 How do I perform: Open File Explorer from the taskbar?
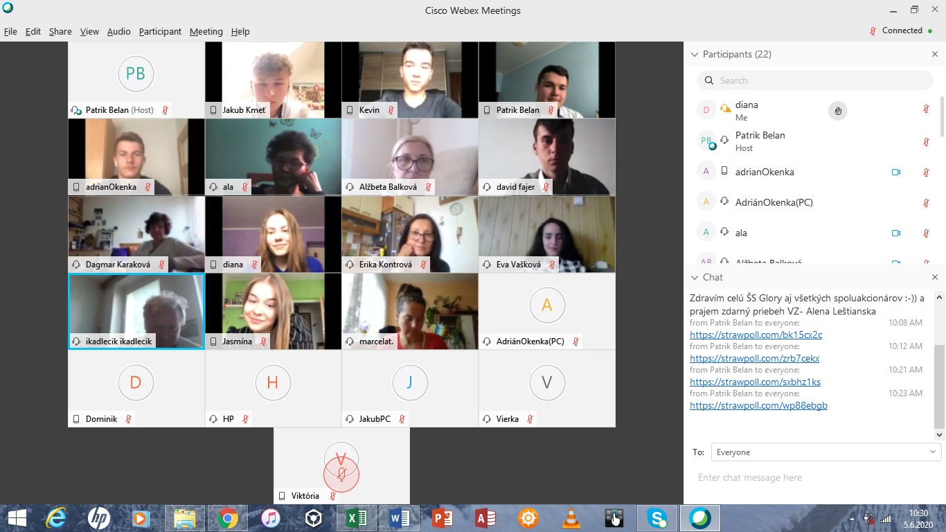[x=185, y=518]
